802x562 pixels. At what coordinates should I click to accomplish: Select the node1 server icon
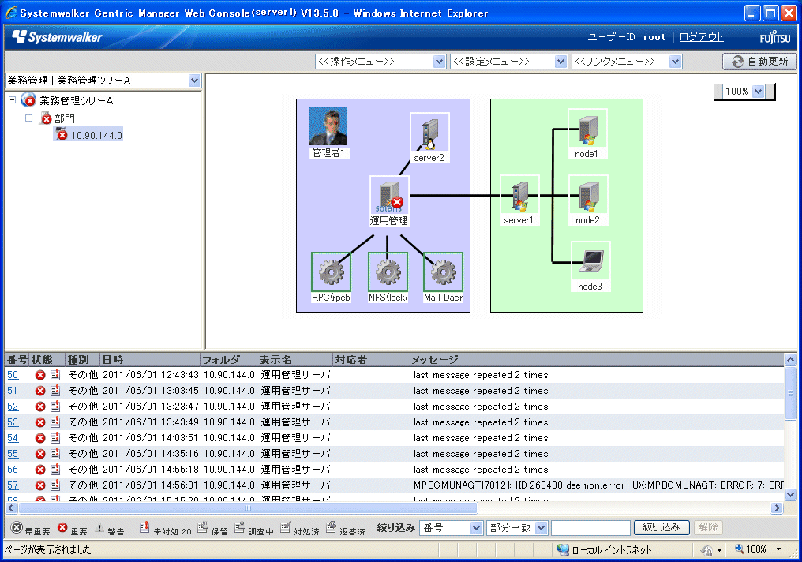pyautogui.click(x=588, y=129)
